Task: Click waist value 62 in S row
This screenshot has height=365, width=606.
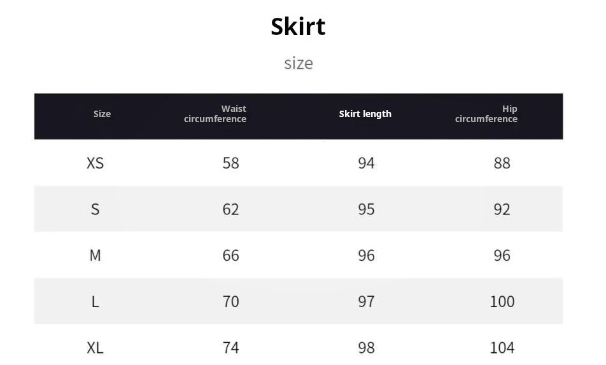Action: pos(230,209)
